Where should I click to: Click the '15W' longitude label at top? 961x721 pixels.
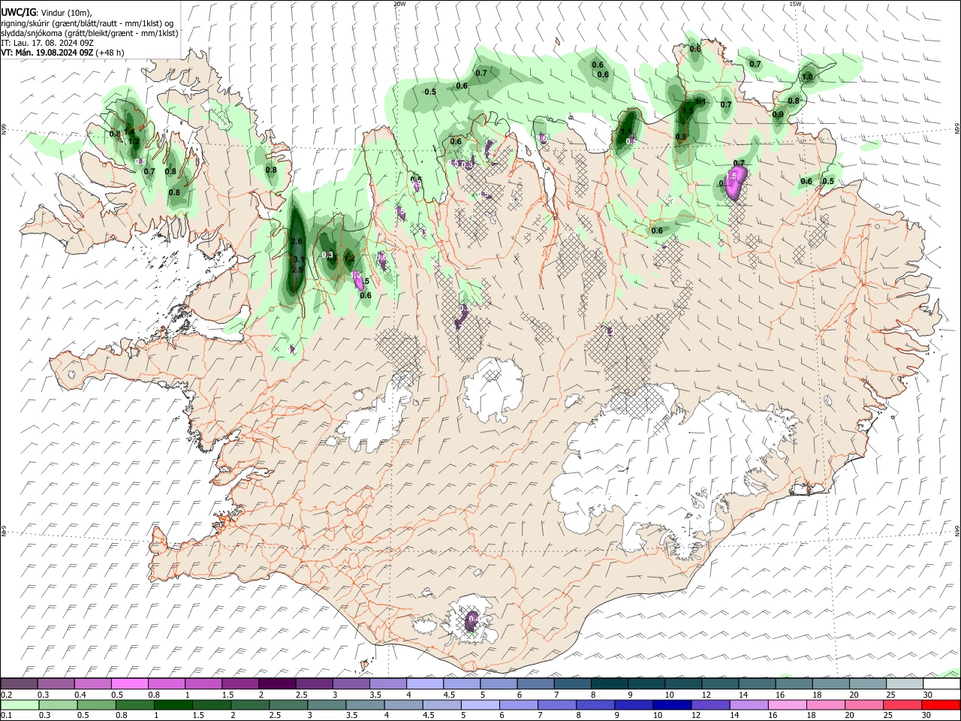pos(796,4)
